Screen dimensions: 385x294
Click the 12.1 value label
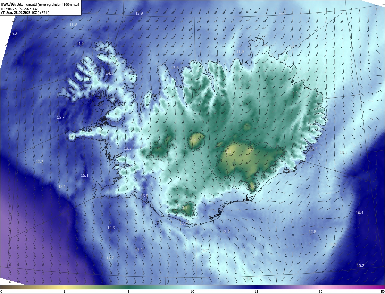[x=62, y=186]
